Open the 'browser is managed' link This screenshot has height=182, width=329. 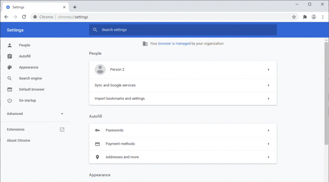tap(174, 43)
